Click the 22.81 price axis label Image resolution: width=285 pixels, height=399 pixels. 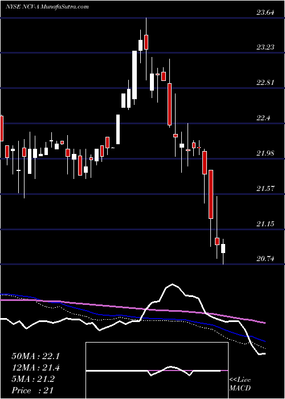266,83
